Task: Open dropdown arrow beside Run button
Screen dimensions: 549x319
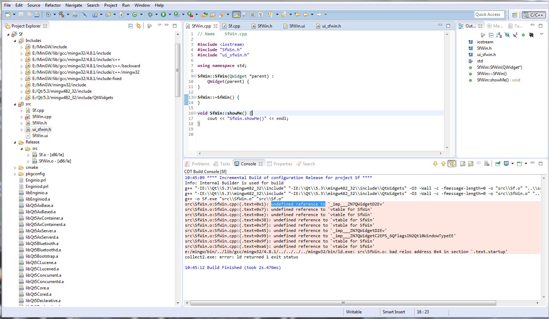Action: [170, 15]
